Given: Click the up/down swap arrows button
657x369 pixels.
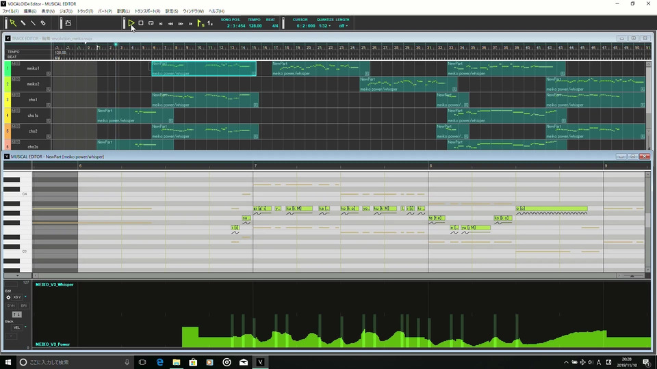Looking at the screenshot, I should pos(16,314).
